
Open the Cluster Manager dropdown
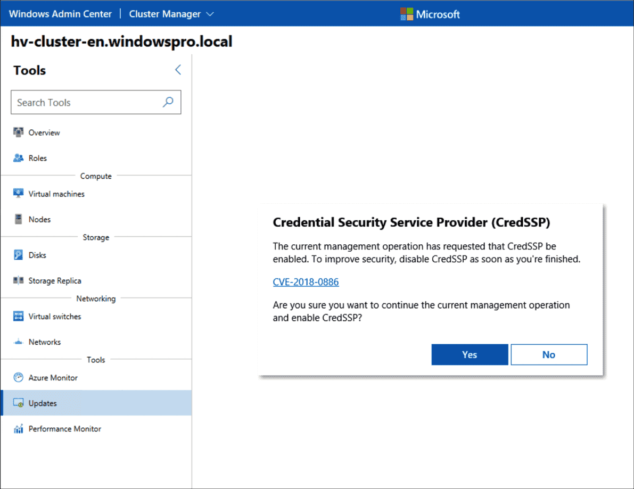click(x=164, y=13)
